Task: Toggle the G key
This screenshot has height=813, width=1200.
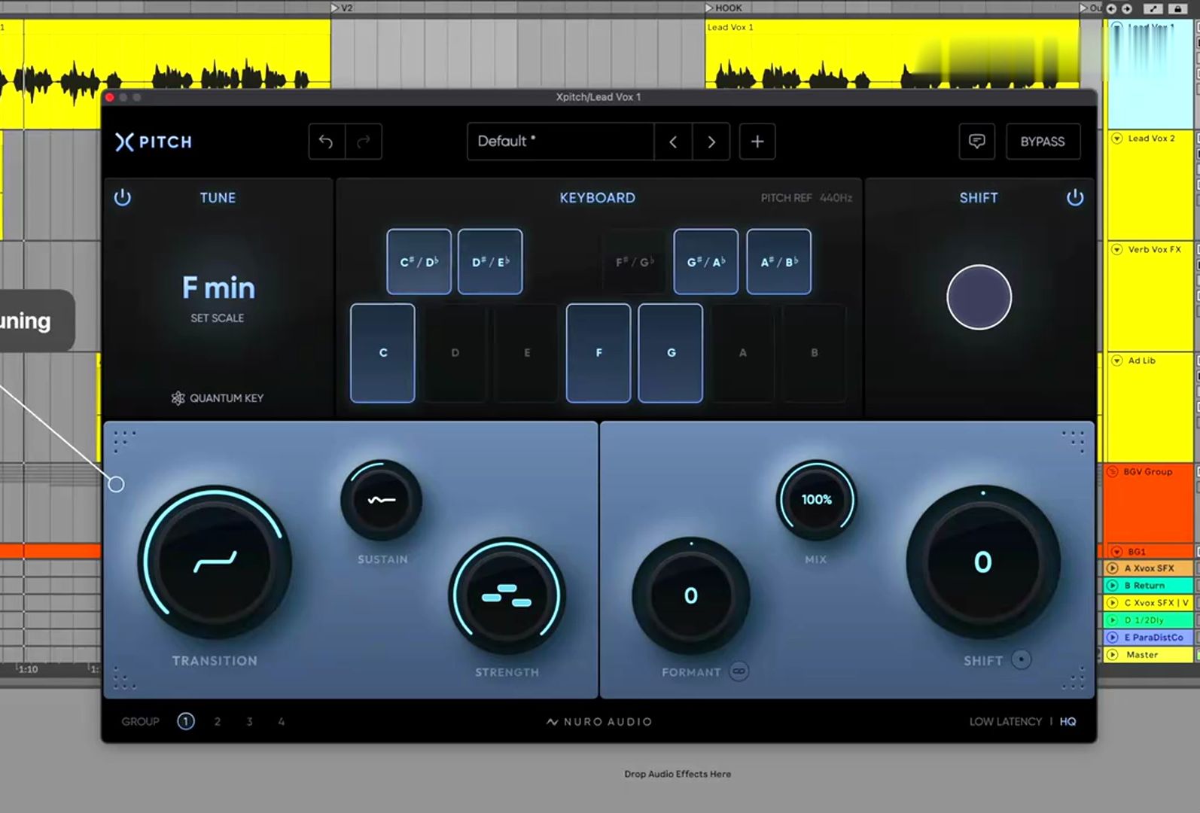Action: (671, 353)
